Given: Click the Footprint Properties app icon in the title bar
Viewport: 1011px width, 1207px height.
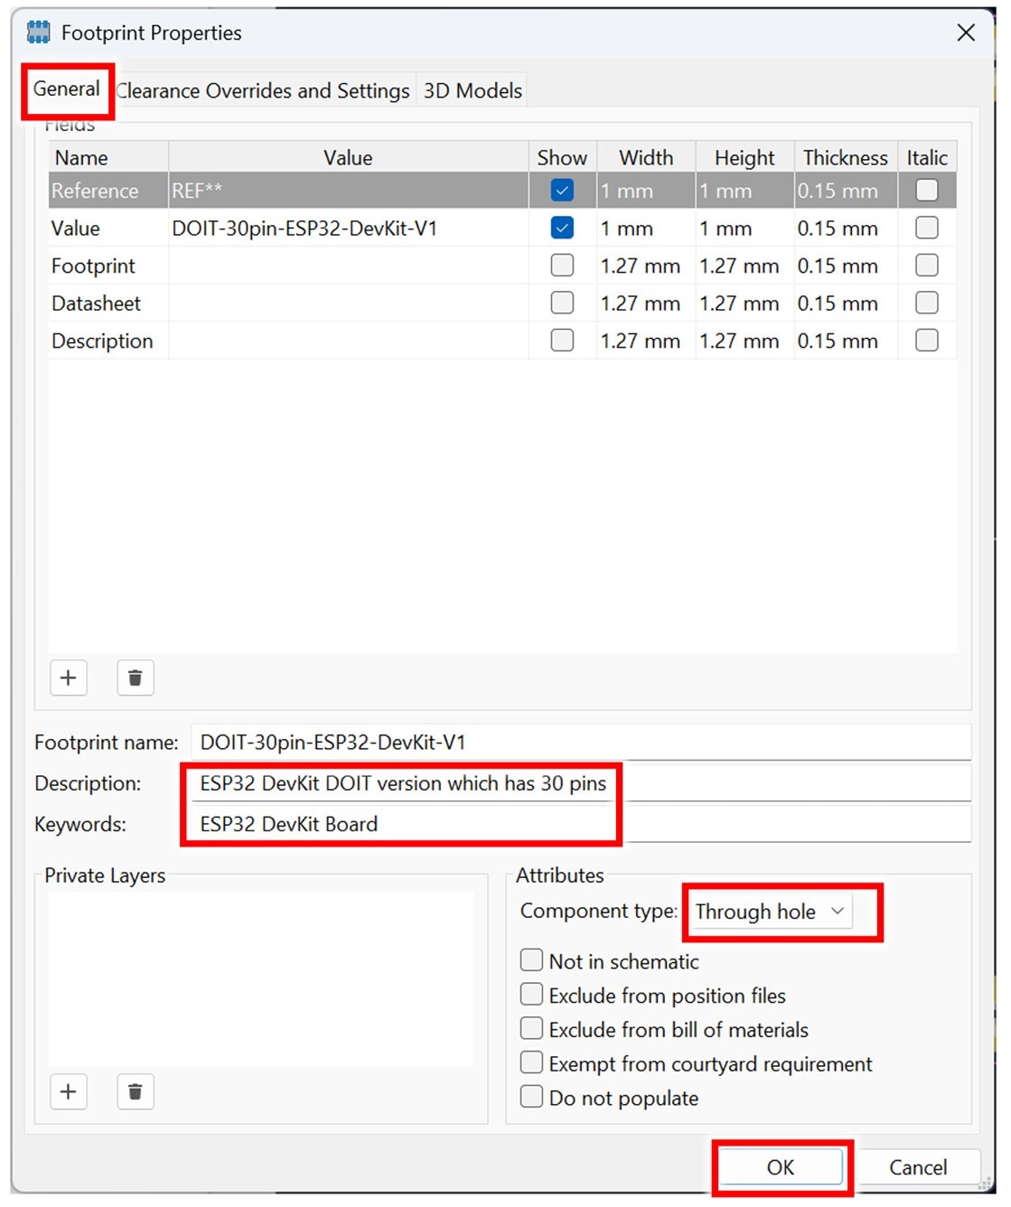Looking at the screenshot, I should 39,33.
